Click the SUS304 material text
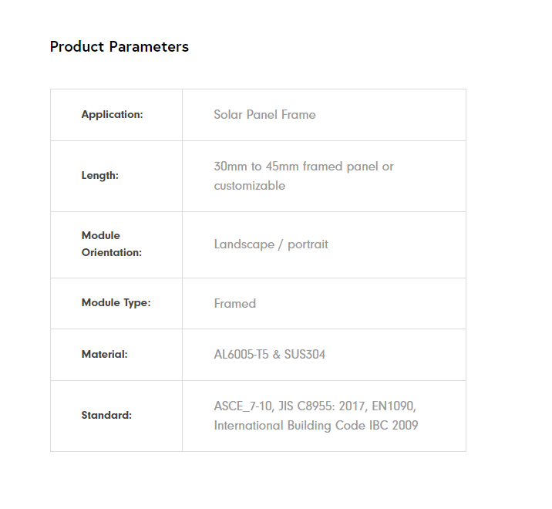The height and width of the screenshot is (509, 552). point(304,355)
